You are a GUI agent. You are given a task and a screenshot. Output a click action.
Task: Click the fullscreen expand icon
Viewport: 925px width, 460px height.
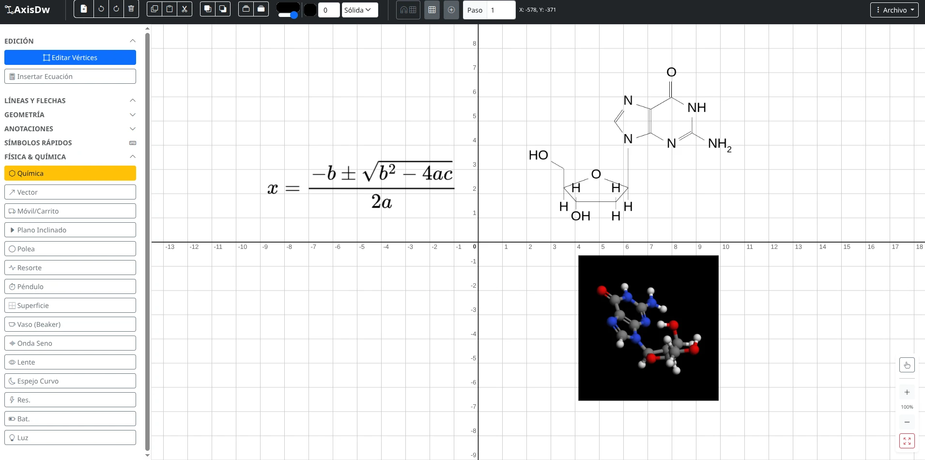[x=907, y=441]
